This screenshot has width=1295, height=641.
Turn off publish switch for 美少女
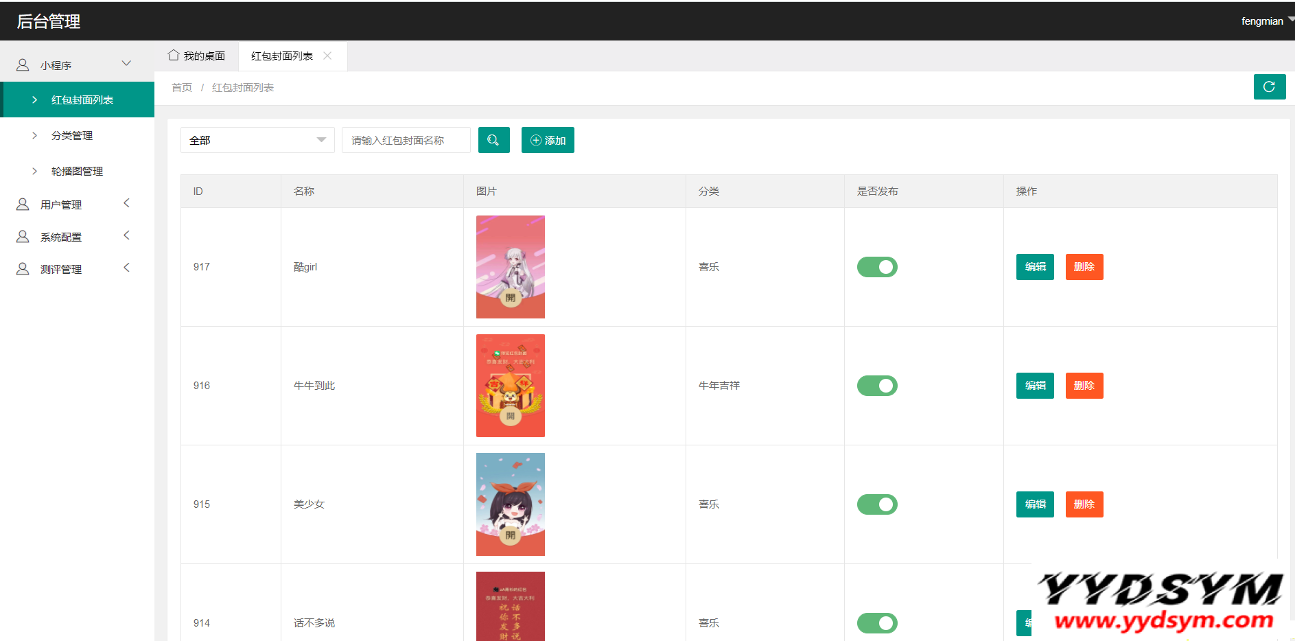[877, 504]
